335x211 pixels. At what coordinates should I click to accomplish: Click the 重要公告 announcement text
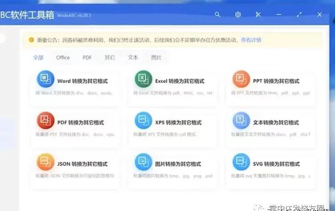pyautogui.click(x=137, y=40)
